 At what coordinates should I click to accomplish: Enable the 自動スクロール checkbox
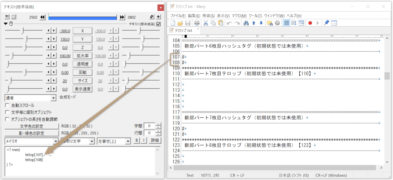(x=7, y=105)
